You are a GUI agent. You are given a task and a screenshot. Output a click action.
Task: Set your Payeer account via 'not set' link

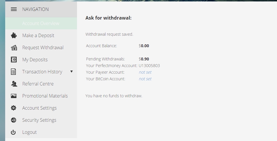pyautogui.click(x=145, y=72)
